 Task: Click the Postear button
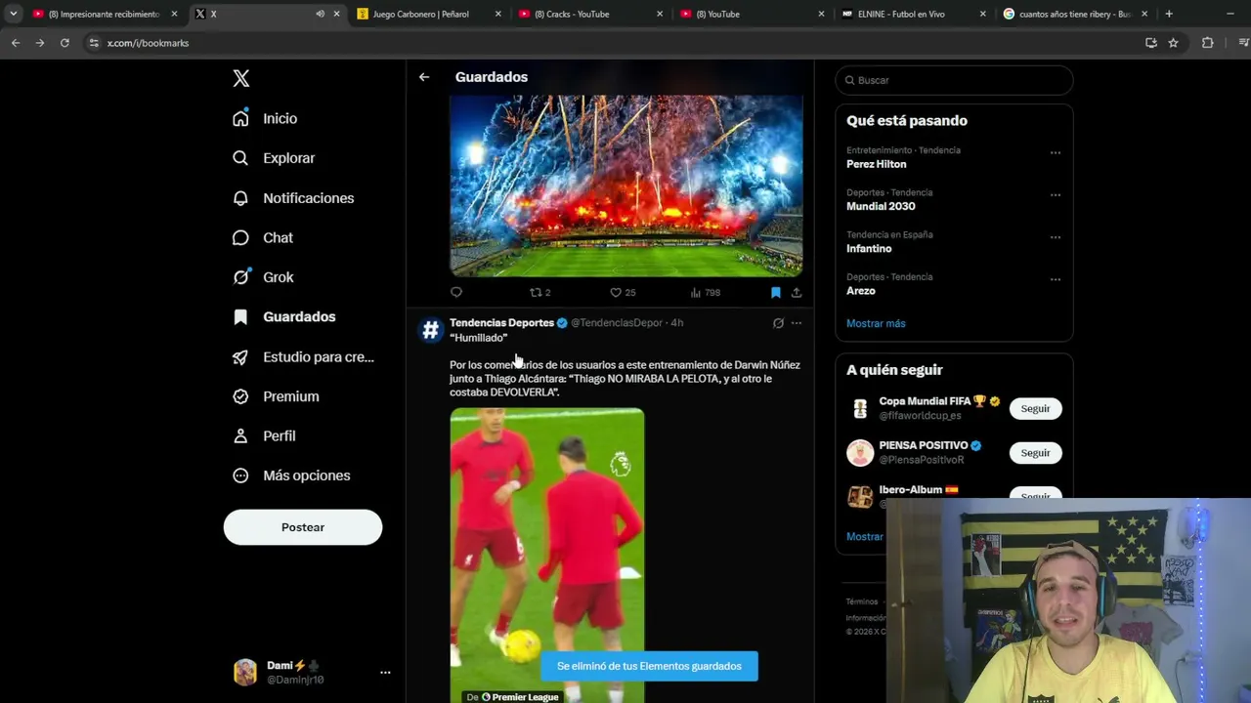(303, 527)
